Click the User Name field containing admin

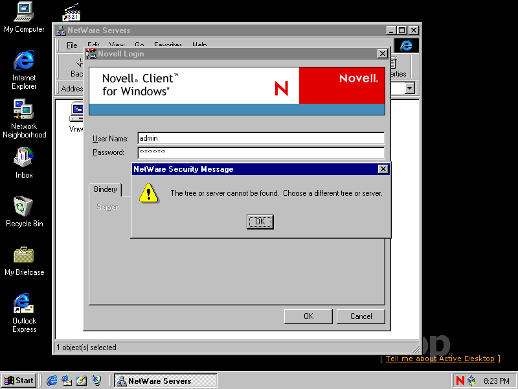(x=261, y=138)
